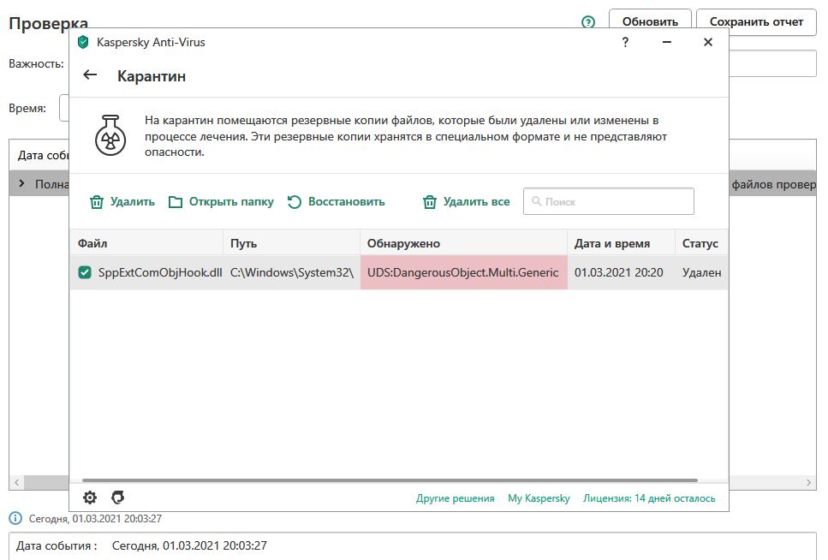Click the restore arrow icon for Восстановить
The width and height of the screenshot is (828, 560).
click(295, 202)
